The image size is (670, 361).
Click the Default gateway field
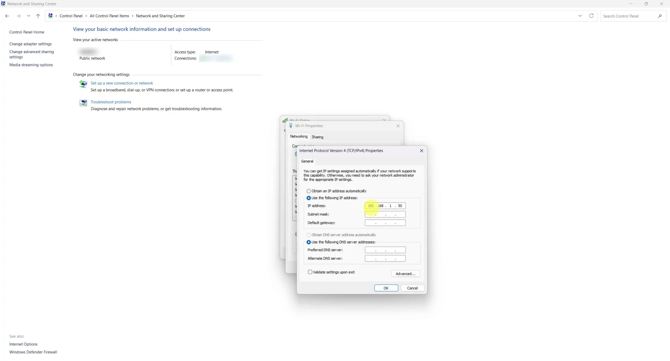tap(385, 223)
